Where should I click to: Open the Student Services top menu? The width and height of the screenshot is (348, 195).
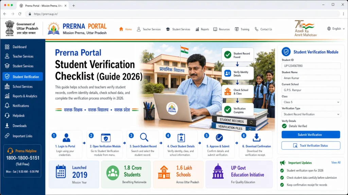point(178,29)
